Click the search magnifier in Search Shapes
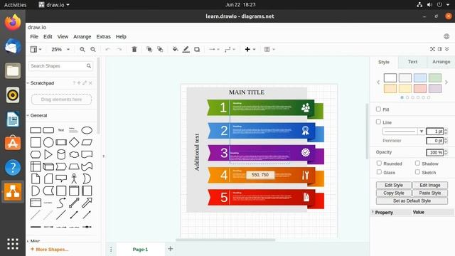Image resolution: width=455 pixels, height=256 pixels. (x=89, y=66)
